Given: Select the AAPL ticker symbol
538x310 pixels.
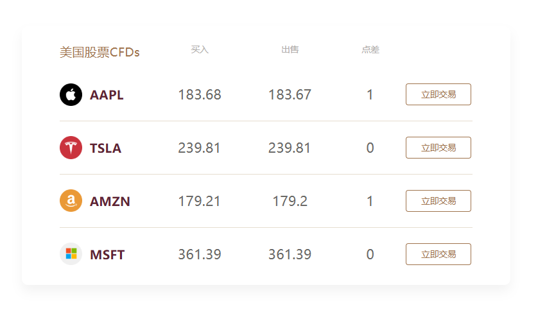Looking at the screenshot, I should point(107,95).
